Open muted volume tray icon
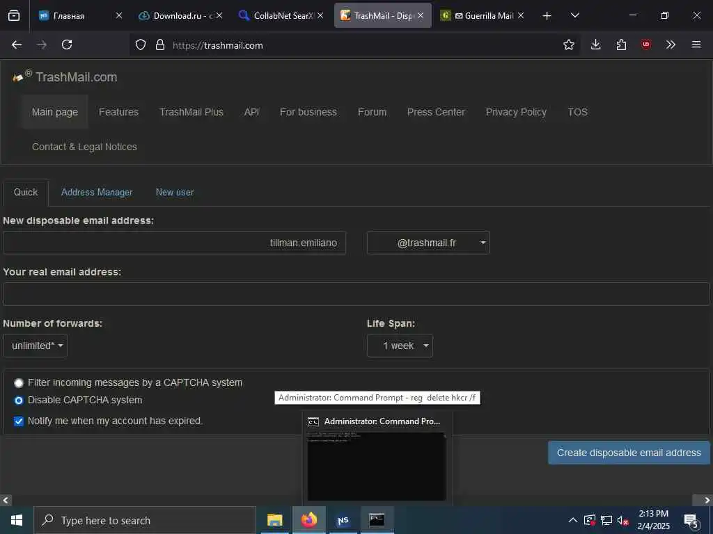This screenshot has height=534, width=713. (623, 520)
